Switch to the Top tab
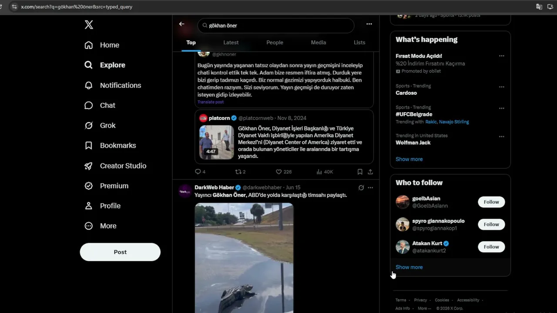The image size is (557, 313). [191, 43]
